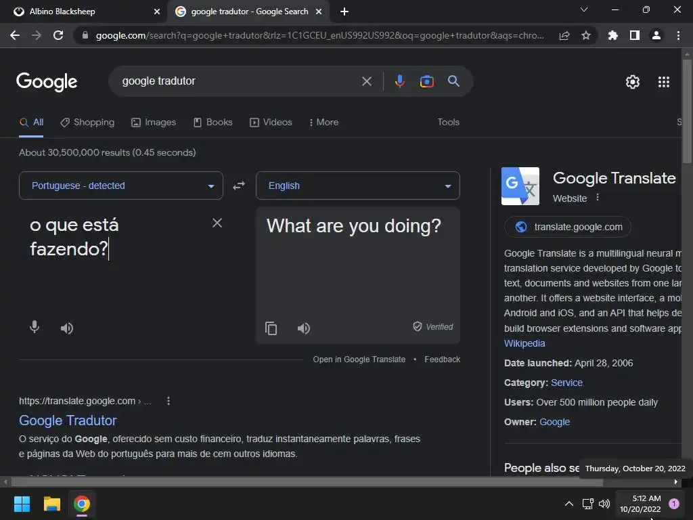Switch to Books results
Viewport: 693px width, 520px height.
[213, 122]
